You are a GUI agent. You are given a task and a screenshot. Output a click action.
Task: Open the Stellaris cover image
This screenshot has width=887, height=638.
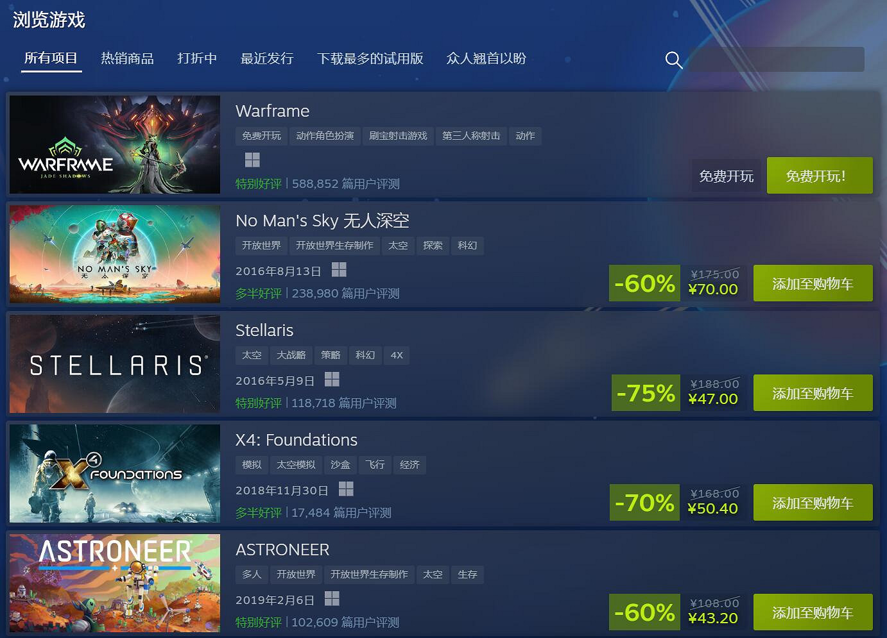(x=115, y=364)
